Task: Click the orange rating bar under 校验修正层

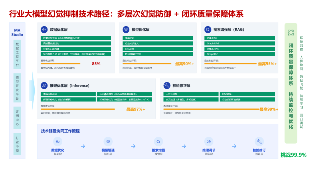Action: (x=211, y=109)
